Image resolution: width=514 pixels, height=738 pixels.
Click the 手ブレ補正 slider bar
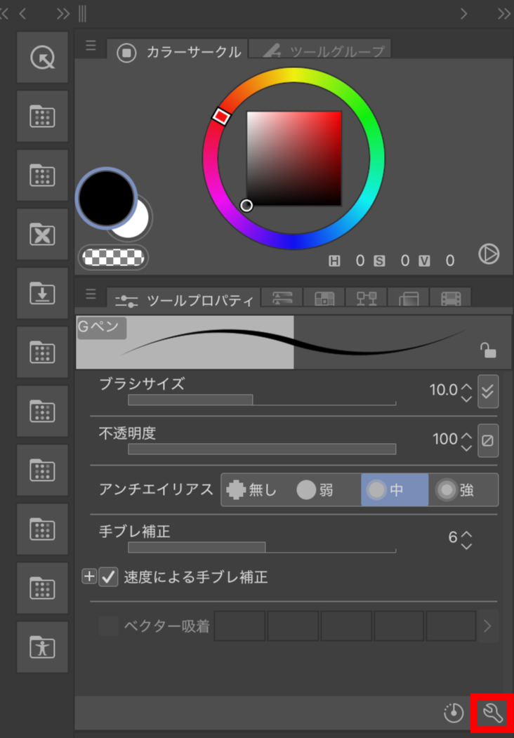262,547
